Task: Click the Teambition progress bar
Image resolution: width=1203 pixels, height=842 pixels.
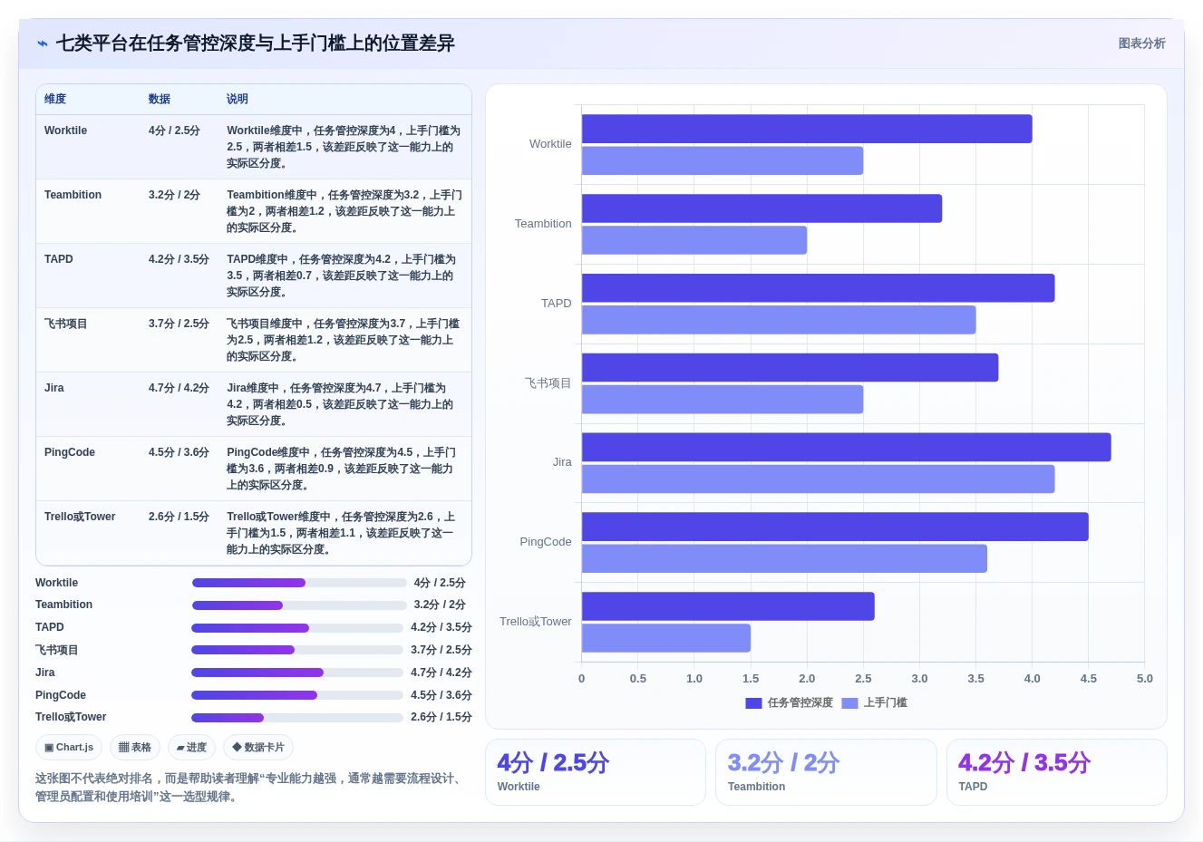Action: pos(299,605)
